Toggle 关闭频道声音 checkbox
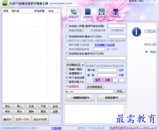 (x=88, y=30)
